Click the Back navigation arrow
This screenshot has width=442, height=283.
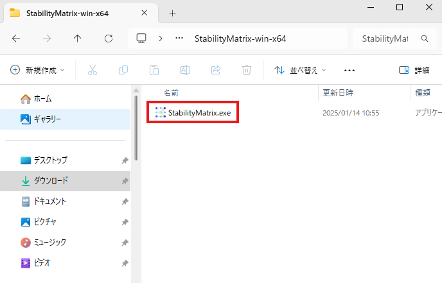(x=16, y=39)
